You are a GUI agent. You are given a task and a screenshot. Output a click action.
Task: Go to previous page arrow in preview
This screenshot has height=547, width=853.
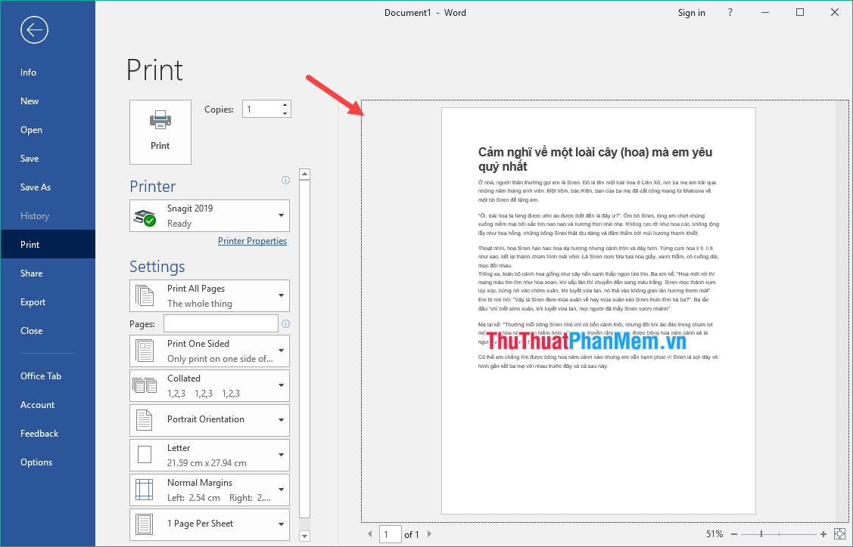point(370,534)
